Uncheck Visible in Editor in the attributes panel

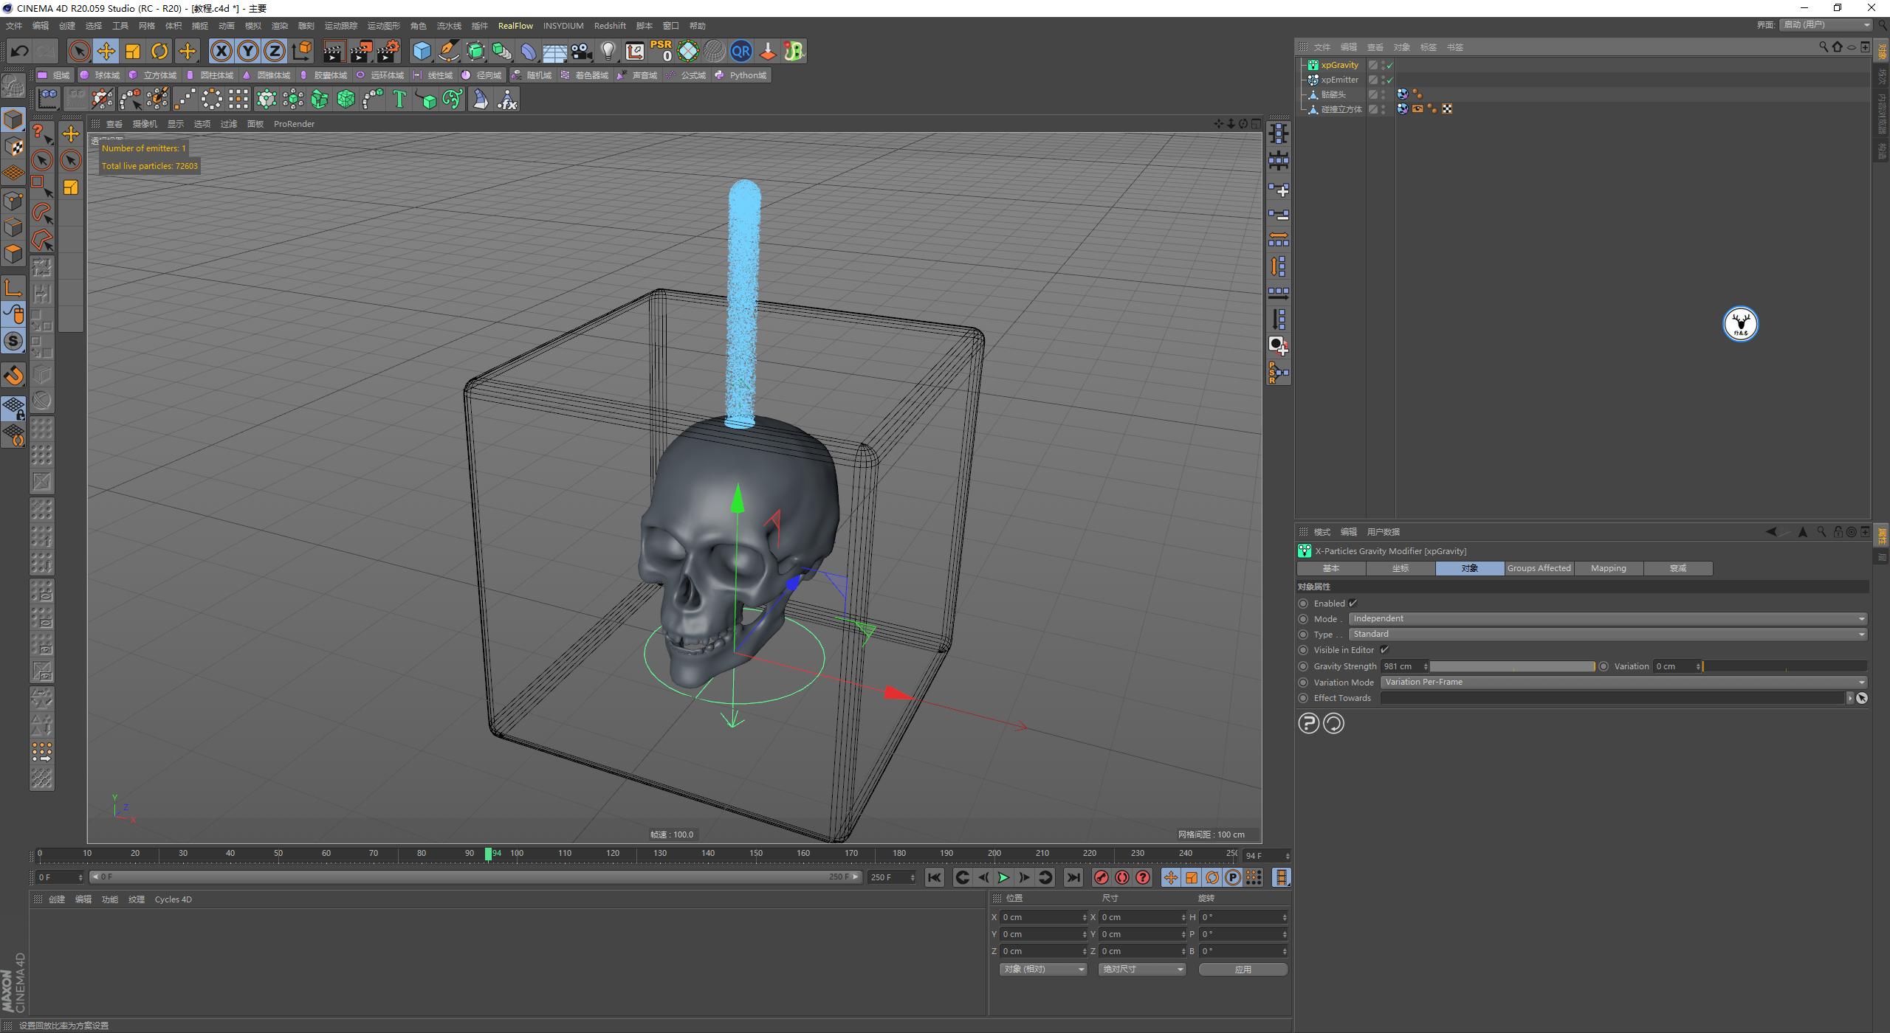tap(1386, 649)
